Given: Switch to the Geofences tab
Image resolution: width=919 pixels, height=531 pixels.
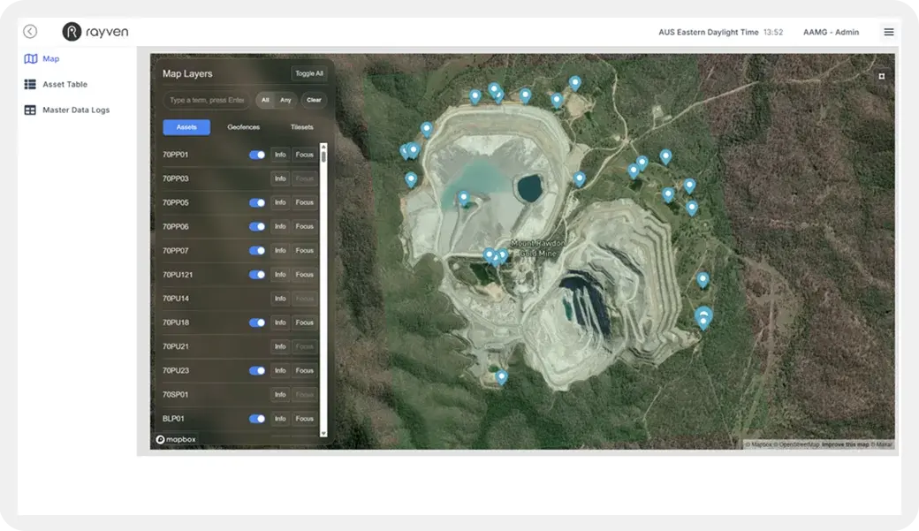Looking at the screenshot, I should [243, 127].
